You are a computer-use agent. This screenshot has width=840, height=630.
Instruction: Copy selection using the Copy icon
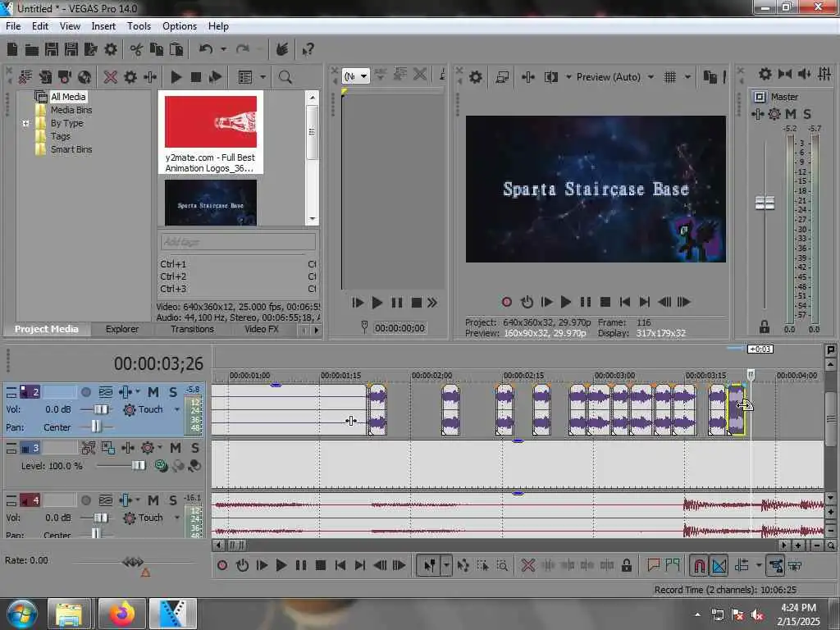click(x=157, y=50)
